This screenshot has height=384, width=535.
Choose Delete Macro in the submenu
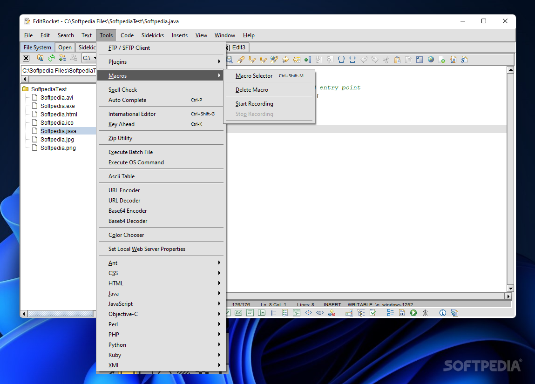[269, 90]
